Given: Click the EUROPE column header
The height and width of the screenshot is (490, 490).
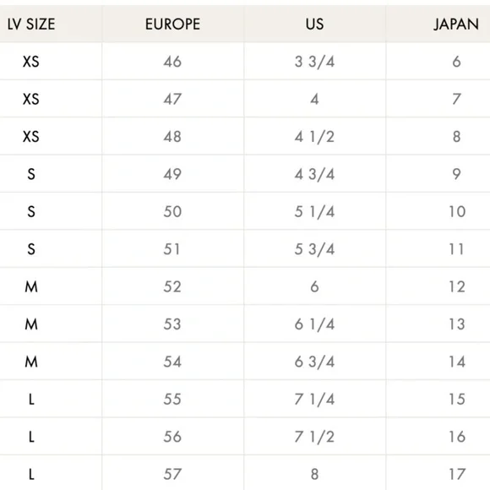Looking at the screenshot, I should [x=172, y=24].
